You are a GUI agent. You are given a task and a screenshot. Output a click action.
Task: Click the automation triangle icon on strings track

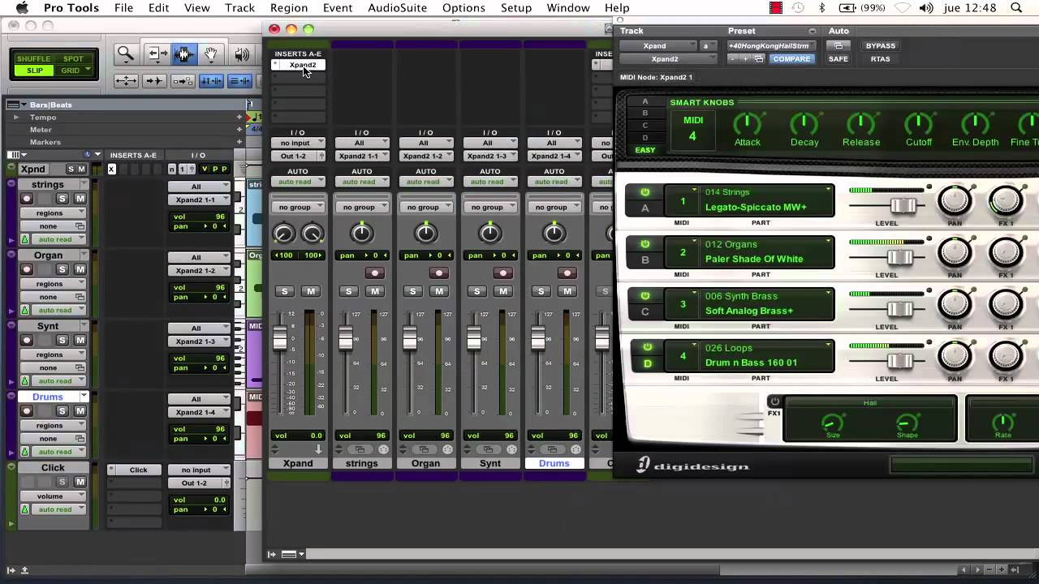[24, 239]
